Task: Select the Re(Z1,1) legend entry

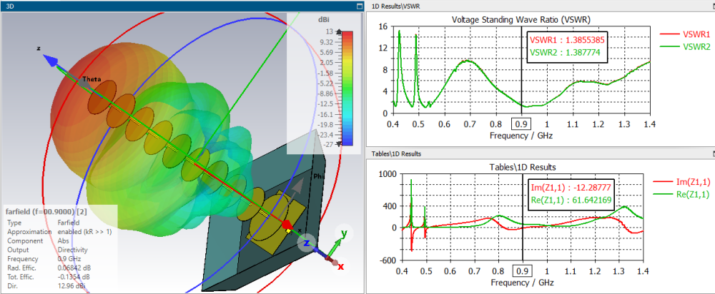Action: point(681,195)
